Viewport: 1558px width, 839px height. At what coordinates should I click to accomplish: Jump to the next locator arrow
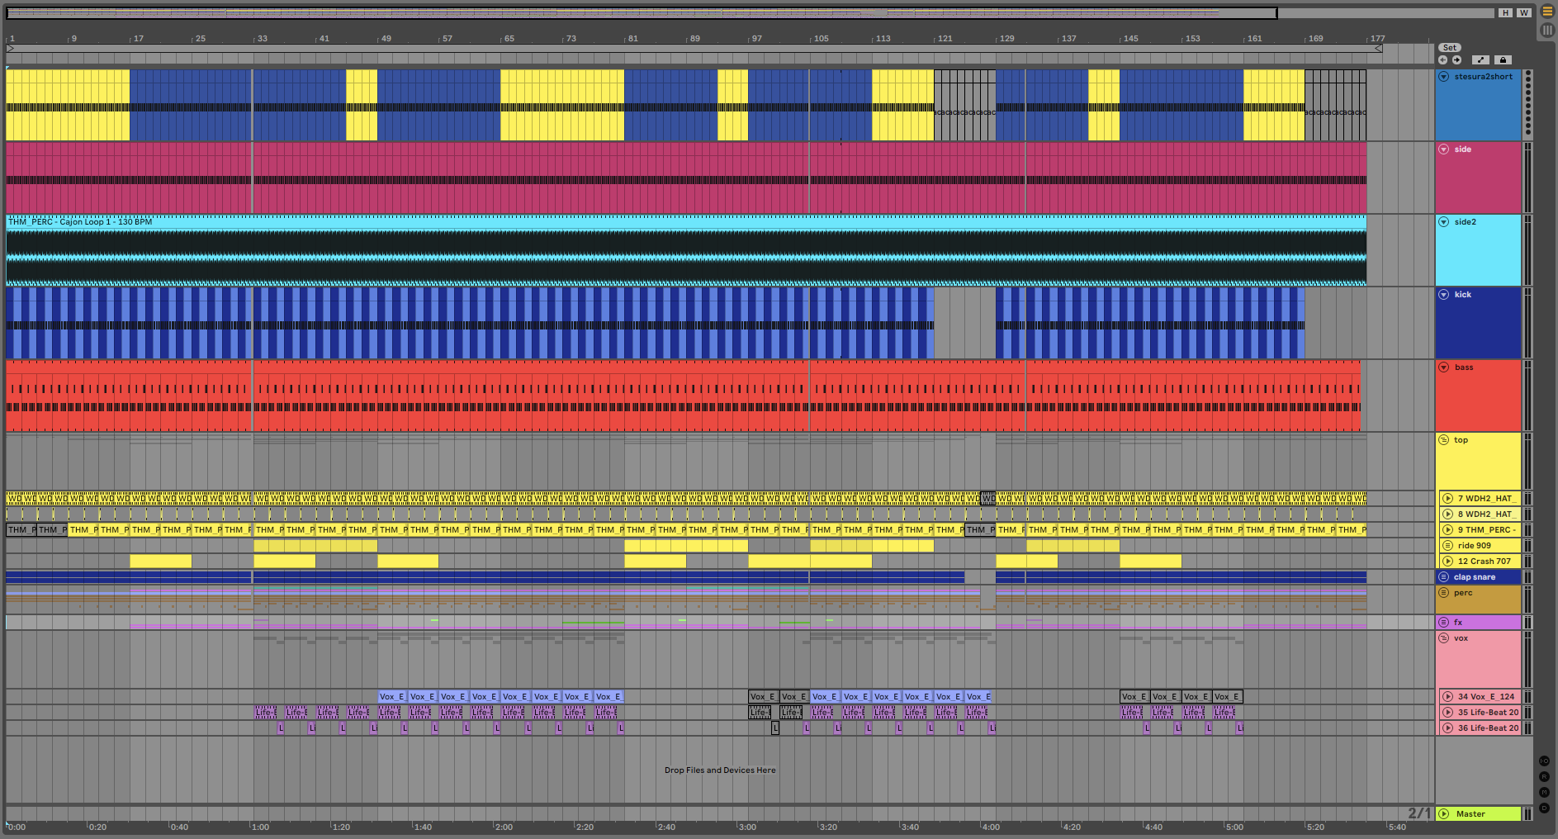[1457, 59]
